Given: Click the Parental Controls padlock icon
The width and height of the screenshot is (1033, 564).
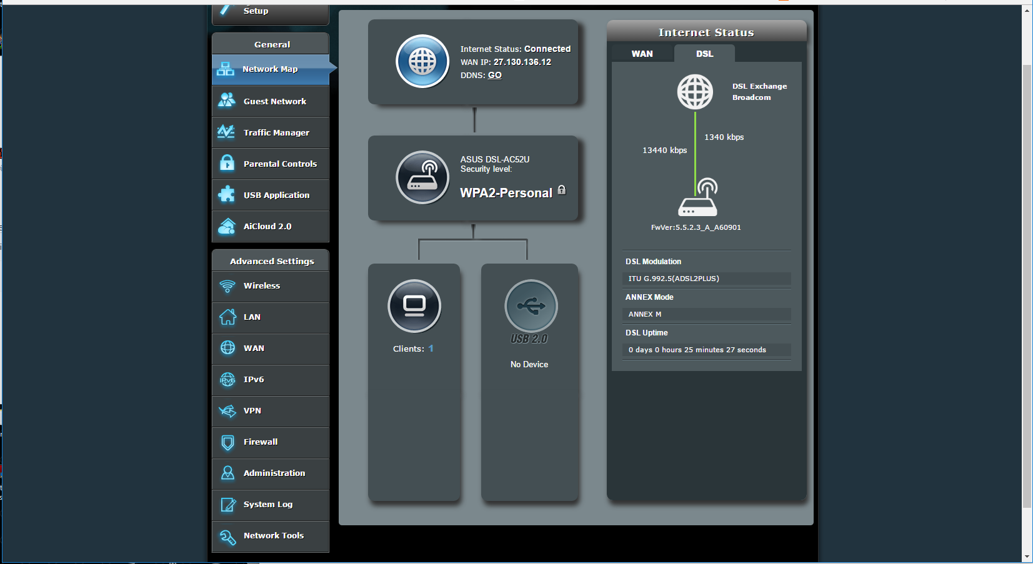Looking at the screenshot, I should coord(227,163).
